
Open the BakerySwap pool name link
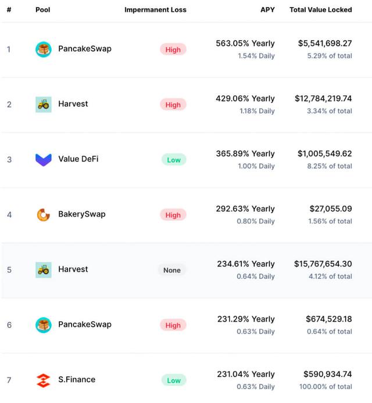82,214
